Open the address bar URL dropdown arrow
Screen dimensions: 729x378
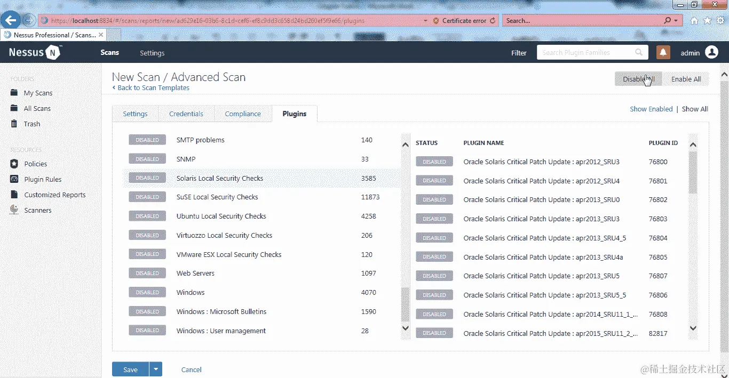(425, 21)
